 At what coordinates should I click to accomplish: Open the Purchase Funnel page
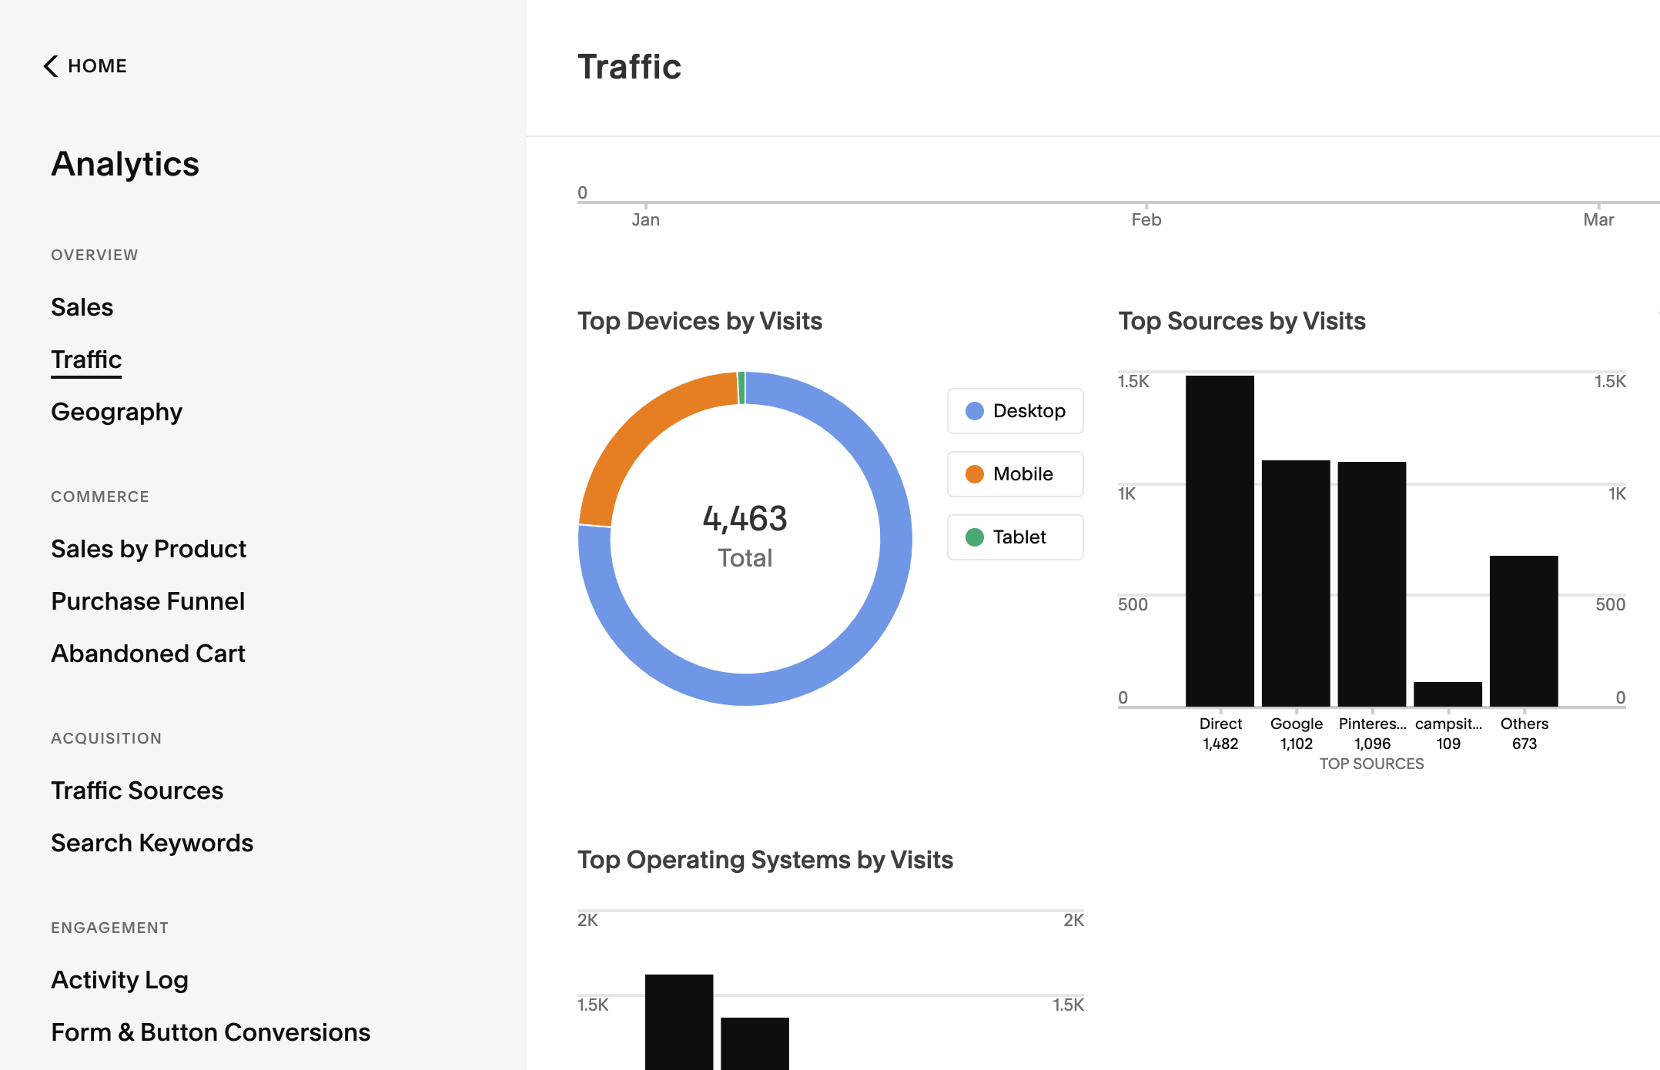(147, 601)
